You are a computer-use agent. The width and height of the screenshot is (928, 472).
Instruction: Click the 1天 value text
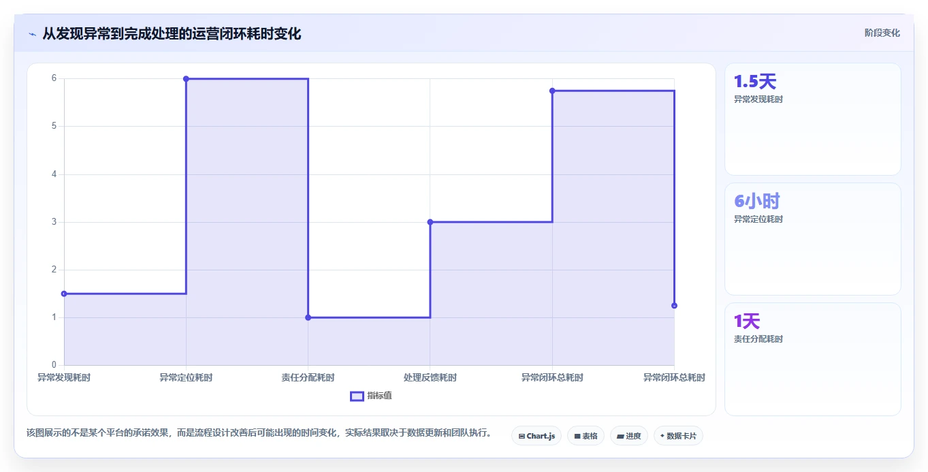tap(747, 321)
